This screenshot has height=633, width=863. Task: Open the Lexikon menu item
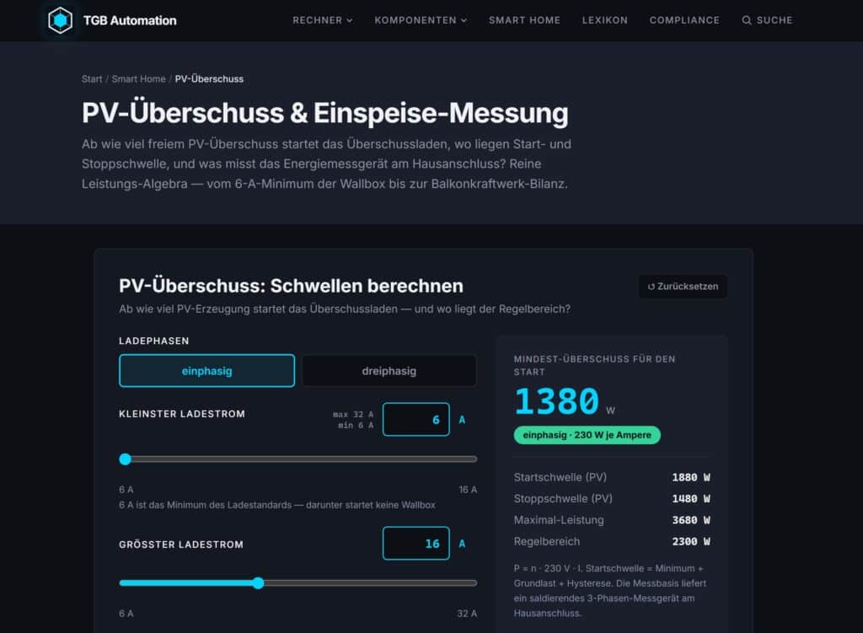605,20
